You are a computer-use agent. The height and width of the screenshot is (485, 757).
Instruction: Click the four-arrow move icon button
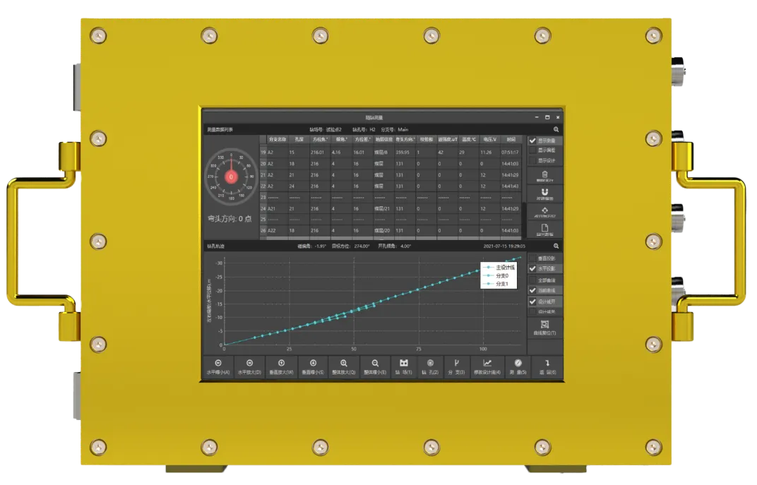point(544,212)
